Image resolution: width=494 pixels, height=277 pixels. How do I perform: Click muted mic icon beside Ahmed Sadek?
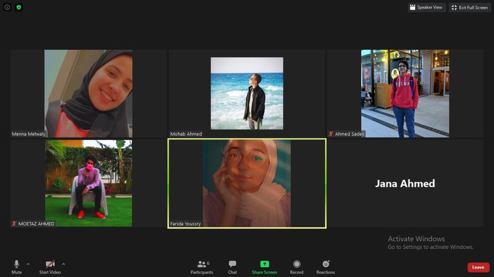pyautogui.click(x=331, y=134)
